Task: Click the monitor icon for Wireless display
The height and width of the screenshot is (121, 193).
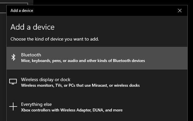Action: coord(13,81)
